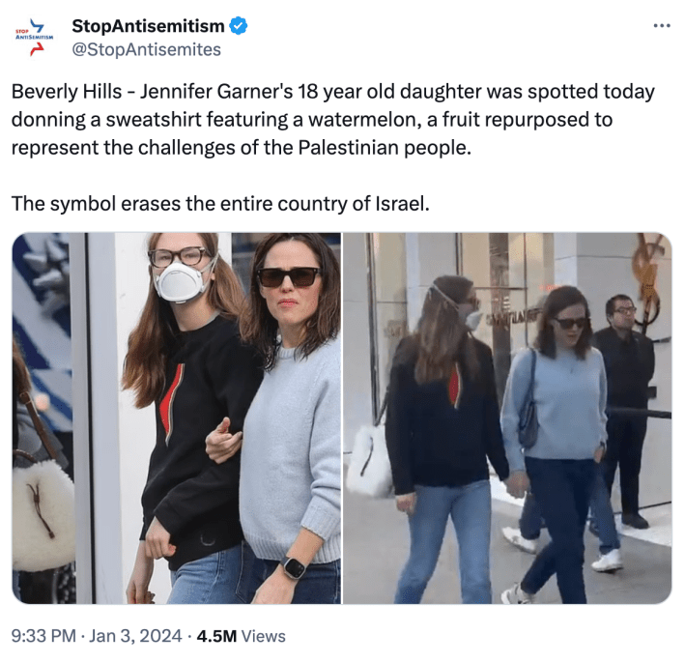Visit the @StopAntisemites handle
The width and height of the screenshot is (685, 663).
coord(146,49)
